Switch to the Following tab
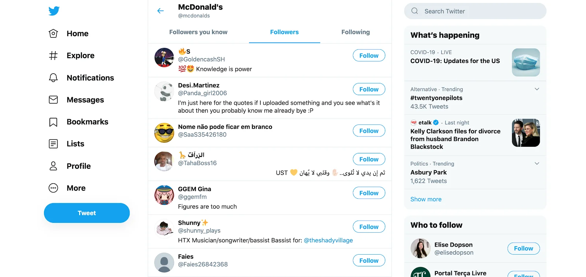The image size is (586, 277). pyautogui.click(x=355, y=32)
